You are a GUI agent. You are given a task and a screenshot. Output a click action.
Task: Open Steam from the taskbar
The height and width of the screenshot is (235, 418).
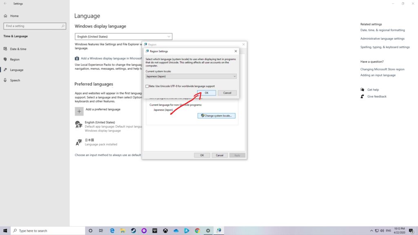133,231
